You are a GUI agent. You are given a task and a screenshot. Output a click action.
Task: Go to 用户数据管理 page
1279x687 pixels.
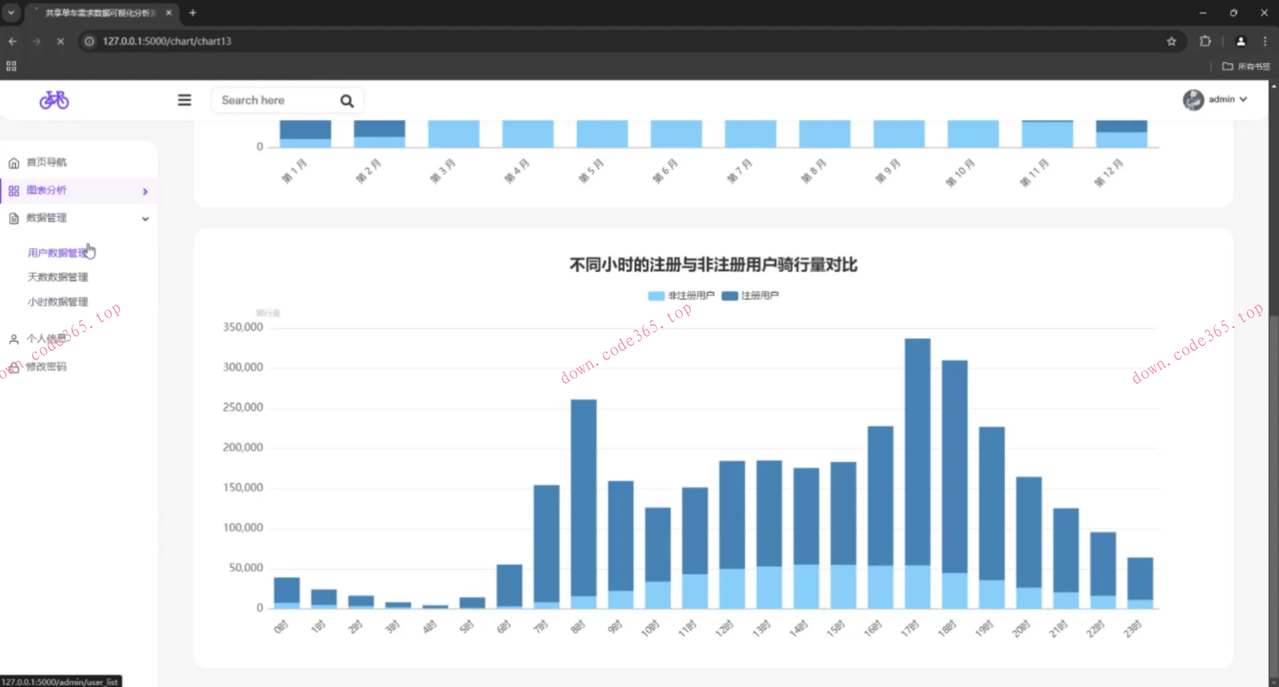57,253
